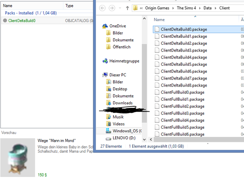Select ClientDeltaBuild6.package file
The image size is (244, 179).
click(184, 71)
